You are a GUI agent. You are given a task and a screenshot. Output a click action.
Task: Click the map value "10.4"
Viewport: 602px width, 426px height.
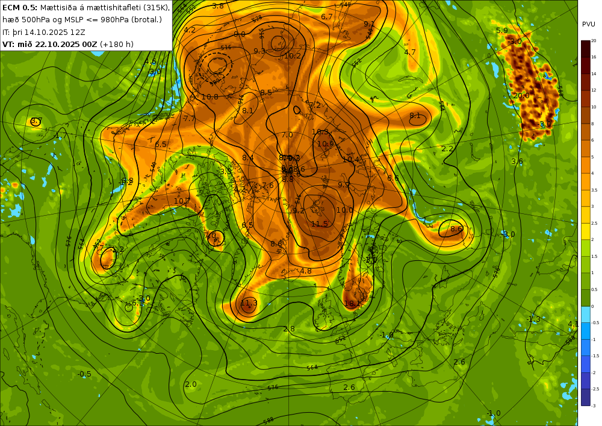click(x=351, y=160)
